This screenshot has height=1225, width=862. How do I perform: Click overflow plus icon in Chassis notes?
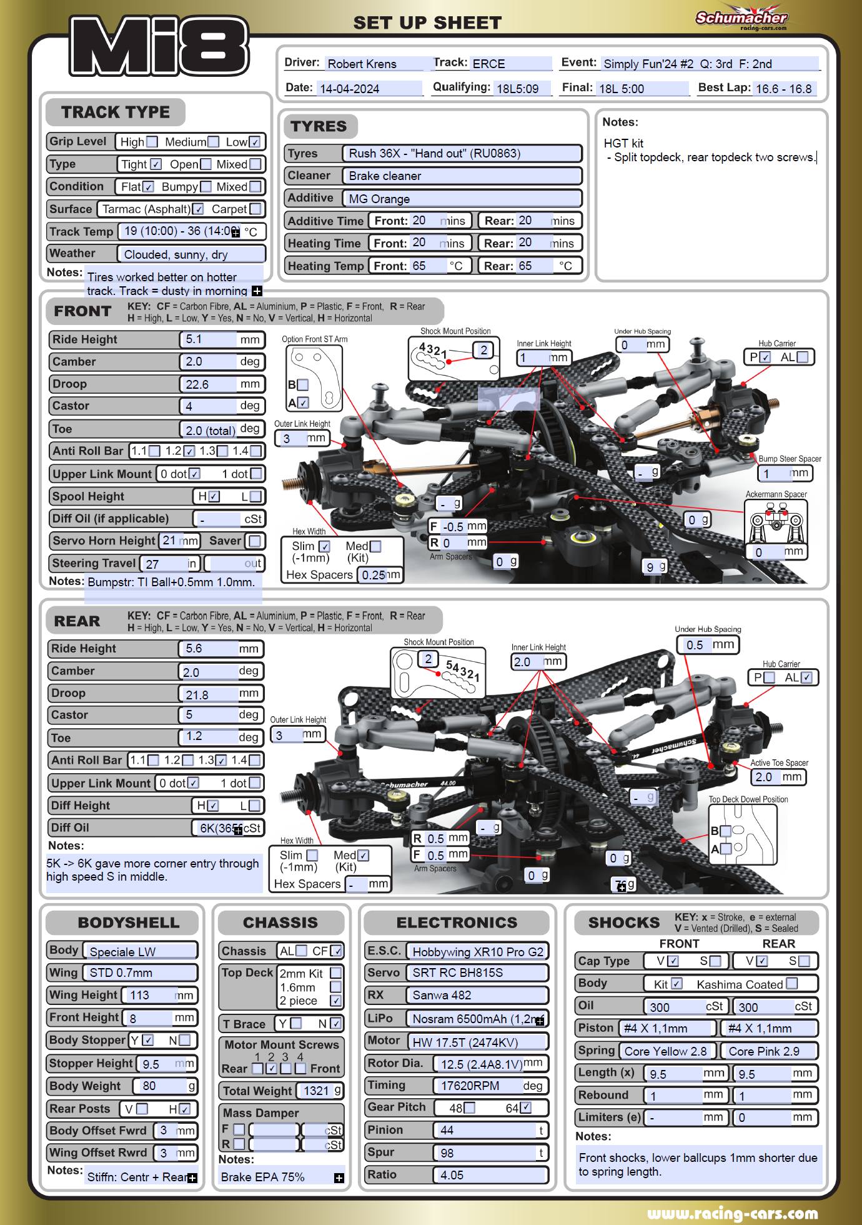click(339, 1178)
